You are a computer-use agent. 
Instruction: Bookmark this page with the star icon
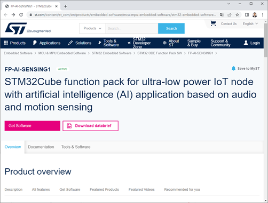click(237, 15)
